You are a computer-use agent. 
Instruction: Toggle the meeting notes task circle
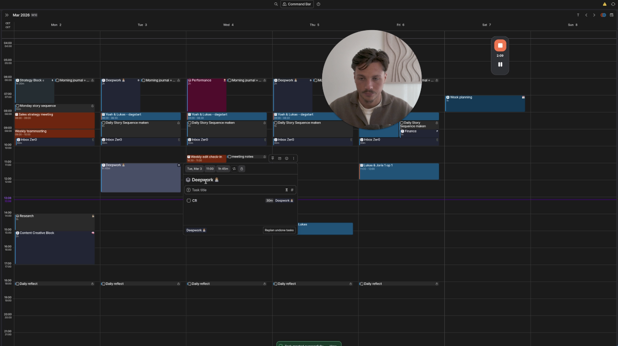[229, 157]
